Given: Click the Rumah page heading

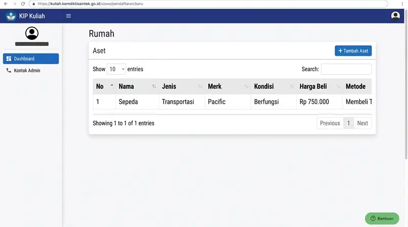Looking at the screenshot, I should tap(101, 34).
